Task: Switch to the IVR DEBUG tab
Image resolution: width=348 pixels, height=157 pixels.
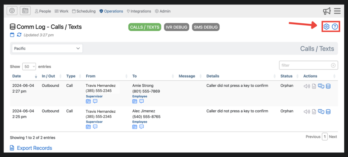Action: (x=176, y=27)
